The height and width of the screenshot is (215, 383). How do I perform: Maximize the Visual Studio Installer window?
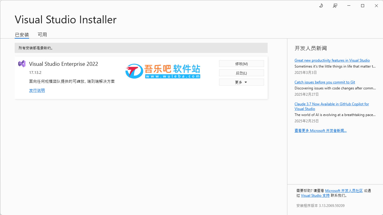click(x=363, y=6)
